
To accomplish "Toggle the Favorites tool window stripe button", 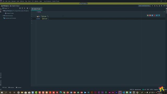I will point(1,83).
